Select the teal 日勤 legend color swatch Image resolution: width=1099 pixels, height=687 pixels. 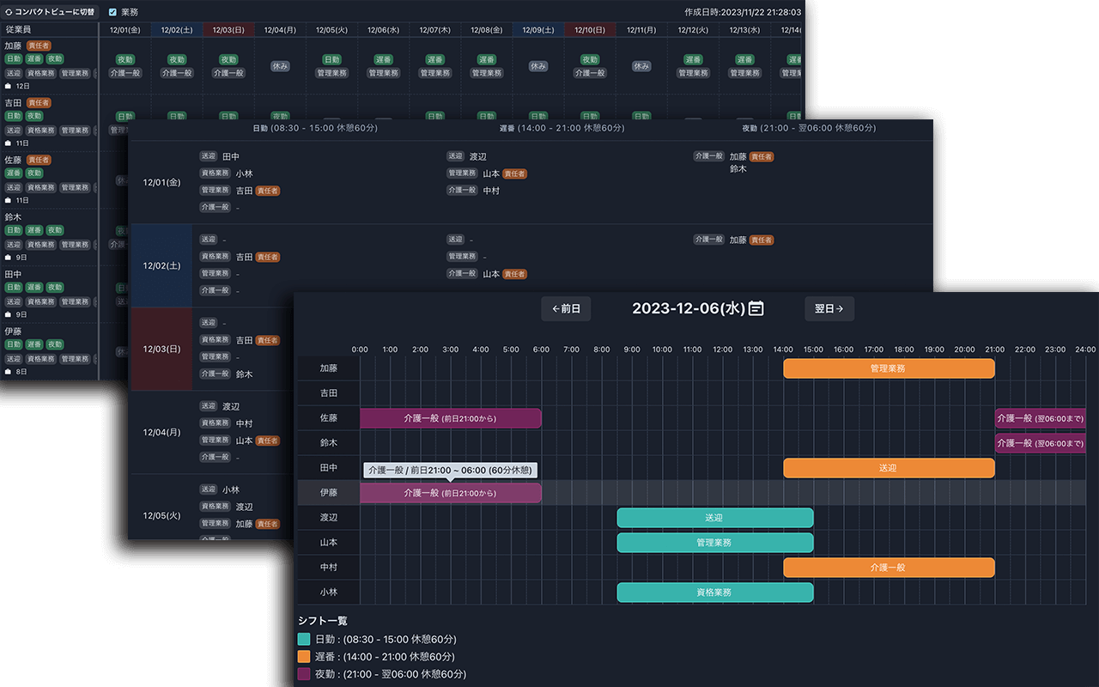click(x=304, y=640)
